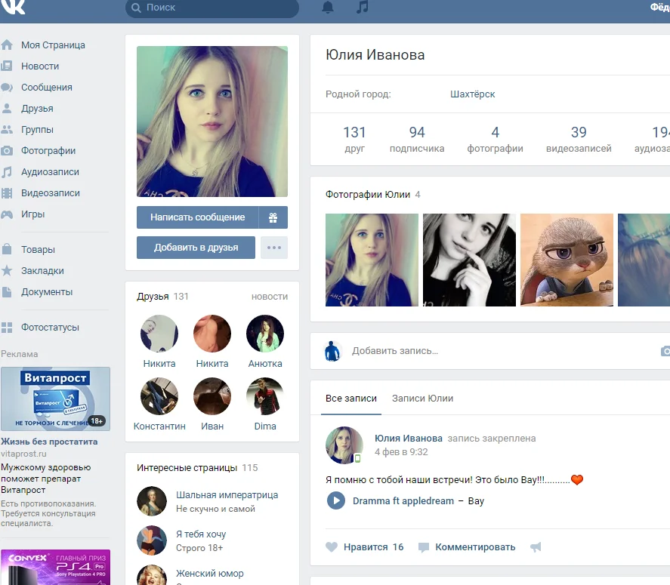The image size is (670, 585).
Task: Open Новости in the sidebar
Action: pyautogui.click(x=40, y=66)
